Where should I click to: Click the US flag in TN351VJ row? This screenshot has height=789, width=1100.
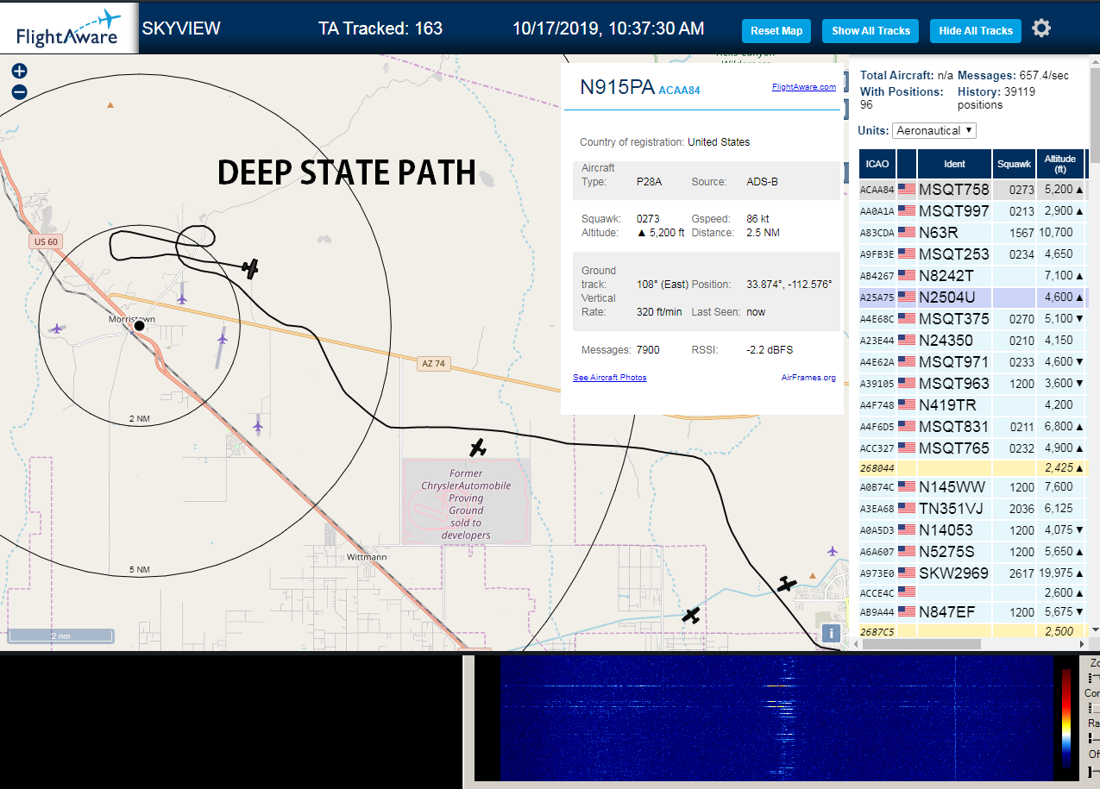[906, 509]
